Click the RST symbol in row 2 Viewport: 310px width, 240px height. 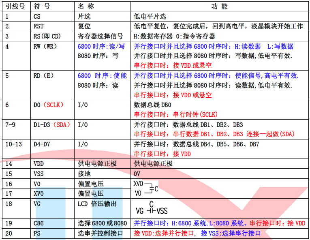click(x=39, y=26)
